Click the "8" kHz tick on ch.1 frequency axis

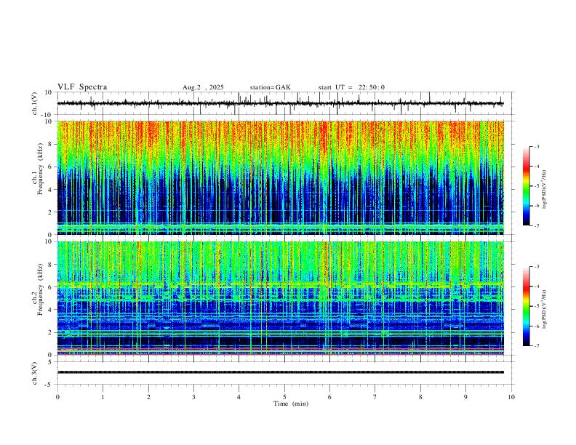(x=51, y=144)
